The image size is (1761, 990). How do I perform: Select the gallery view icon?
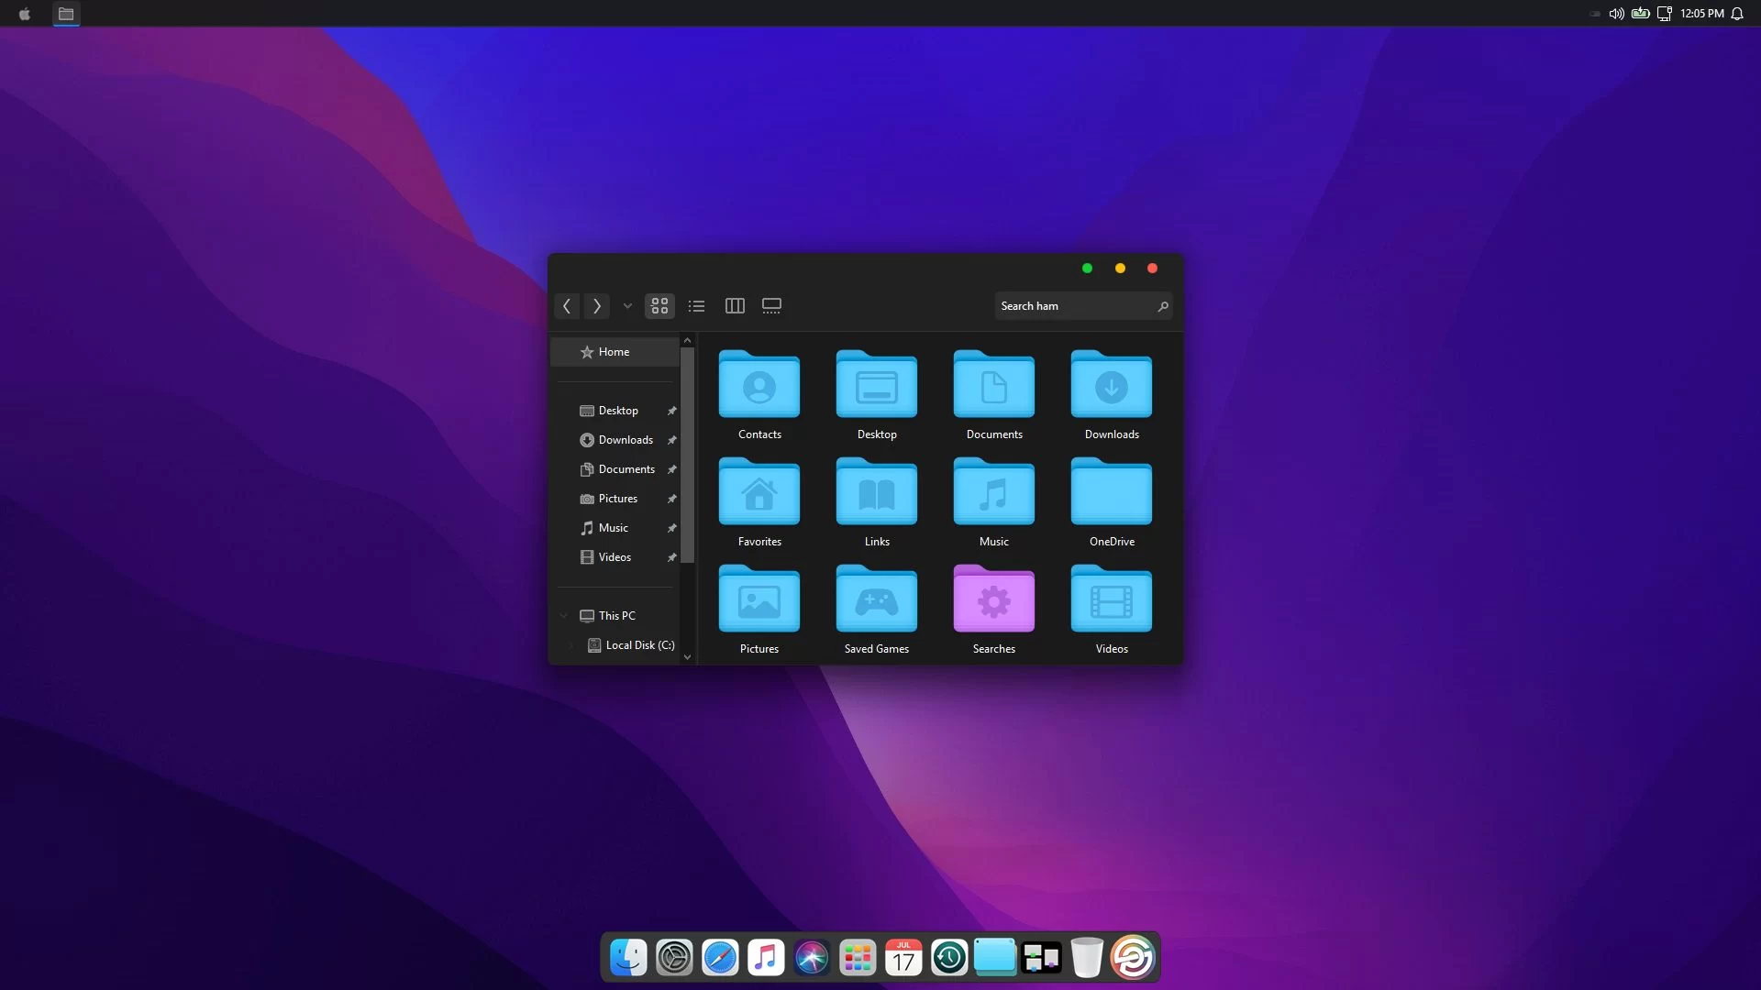[771, 306]
